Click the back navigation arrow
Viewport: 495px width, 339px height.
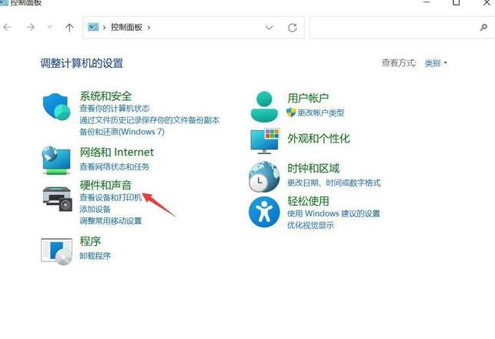7,28
